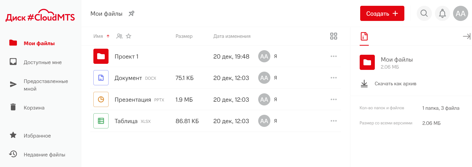Open Доступные мне inbox icon

(13, 62)
